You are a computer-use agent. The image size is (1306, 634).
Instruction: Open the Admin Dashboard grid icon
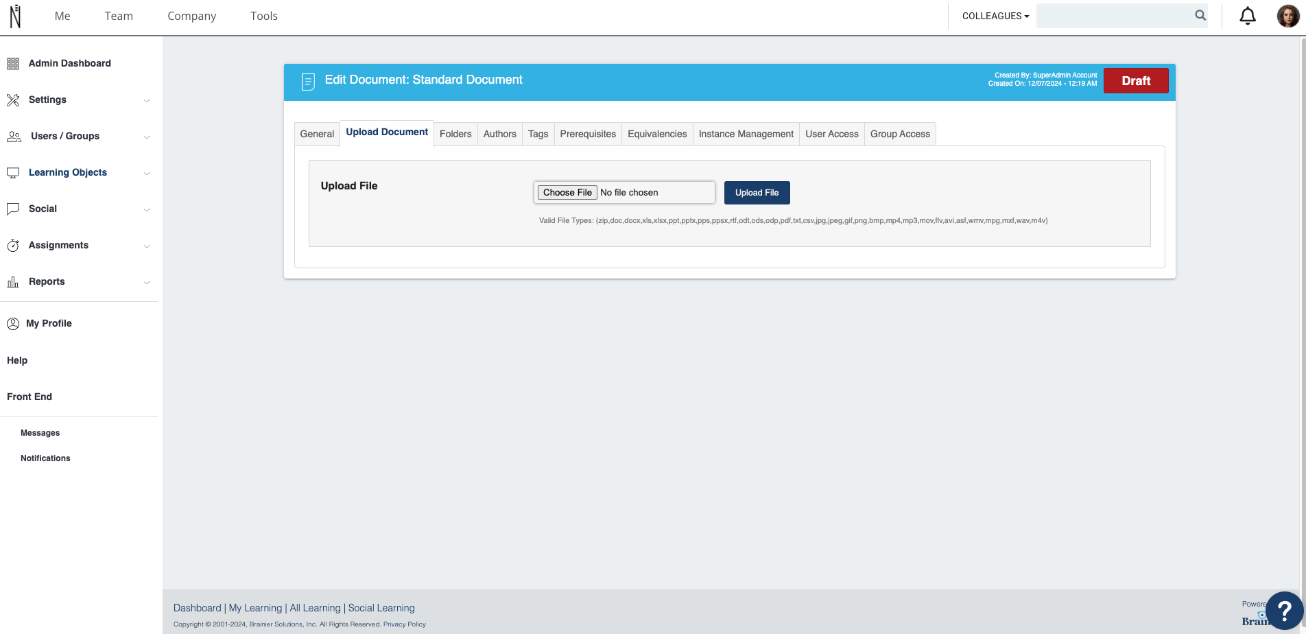point(13,64)
